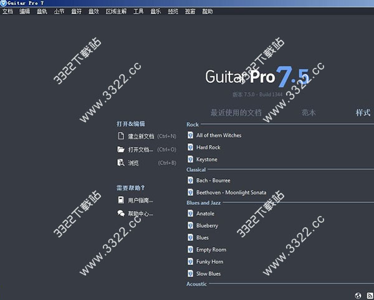Open the 音轨 menu
374x300 pixels.
point(42,11)
